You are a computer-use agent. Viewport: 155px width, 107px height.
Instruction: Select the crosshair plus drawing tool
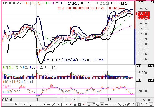pos(102,104)
